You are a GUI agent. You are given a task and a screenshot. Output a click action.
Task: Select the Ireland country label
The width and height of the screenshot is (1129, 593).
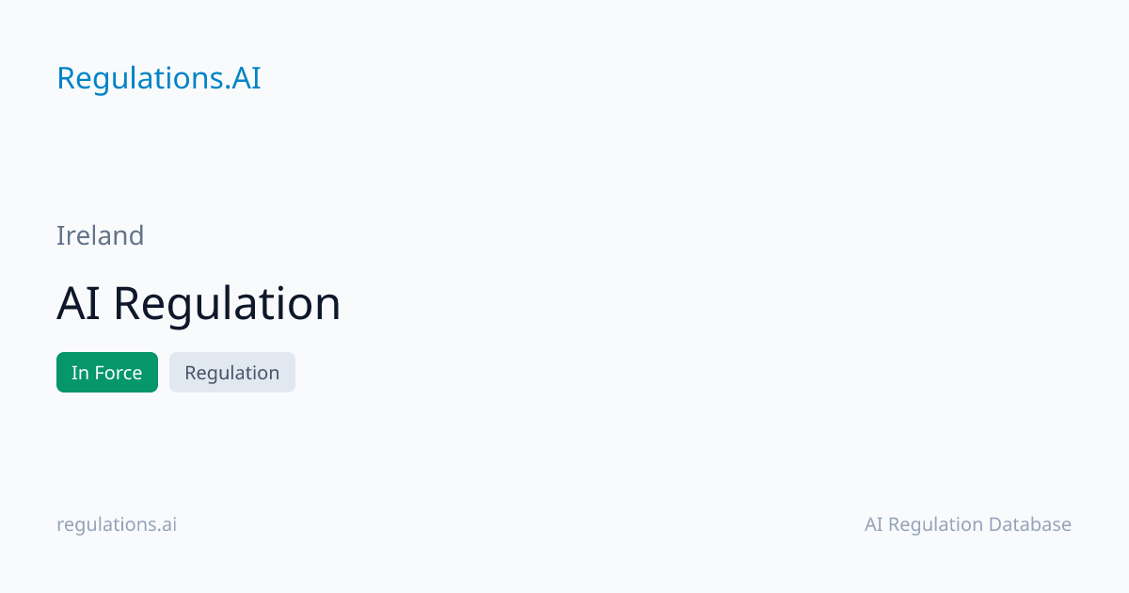pos(101,235)
